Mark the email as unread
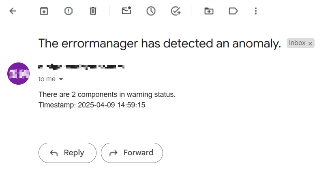The width and height of the screenshot is (330, 180). tap(126, 11)
